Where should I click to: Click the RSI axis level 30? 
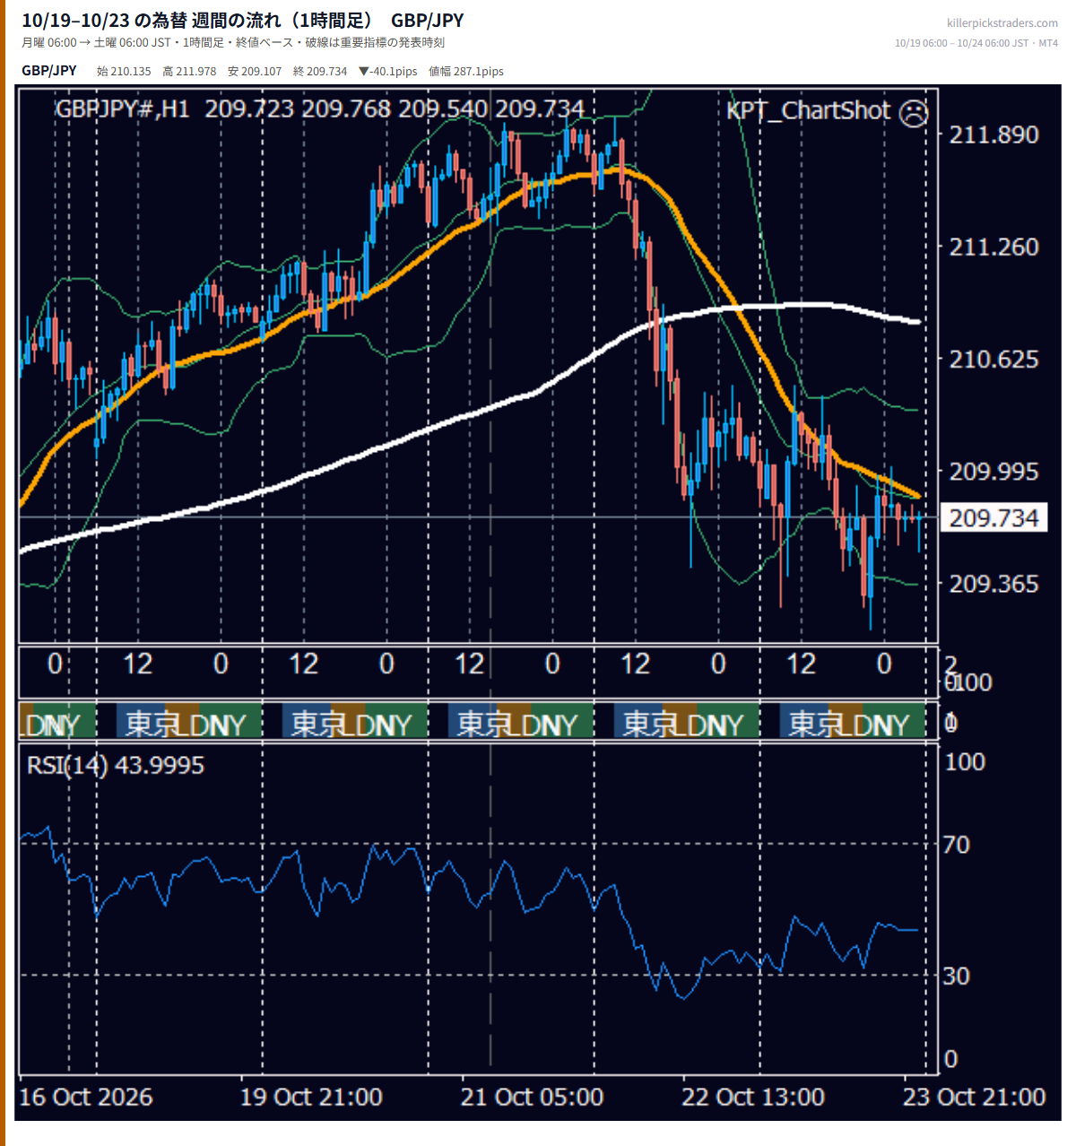[x=957, y=975]
